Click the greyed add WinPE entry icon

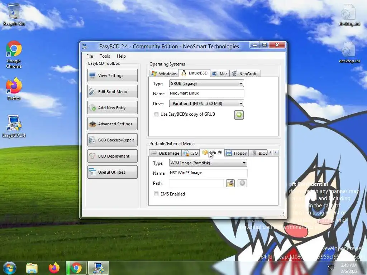pyautogui.click(x=242, y=183)
